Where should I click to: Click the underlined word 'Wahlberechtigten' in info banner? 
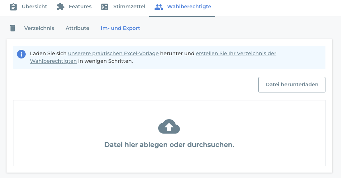53,61
